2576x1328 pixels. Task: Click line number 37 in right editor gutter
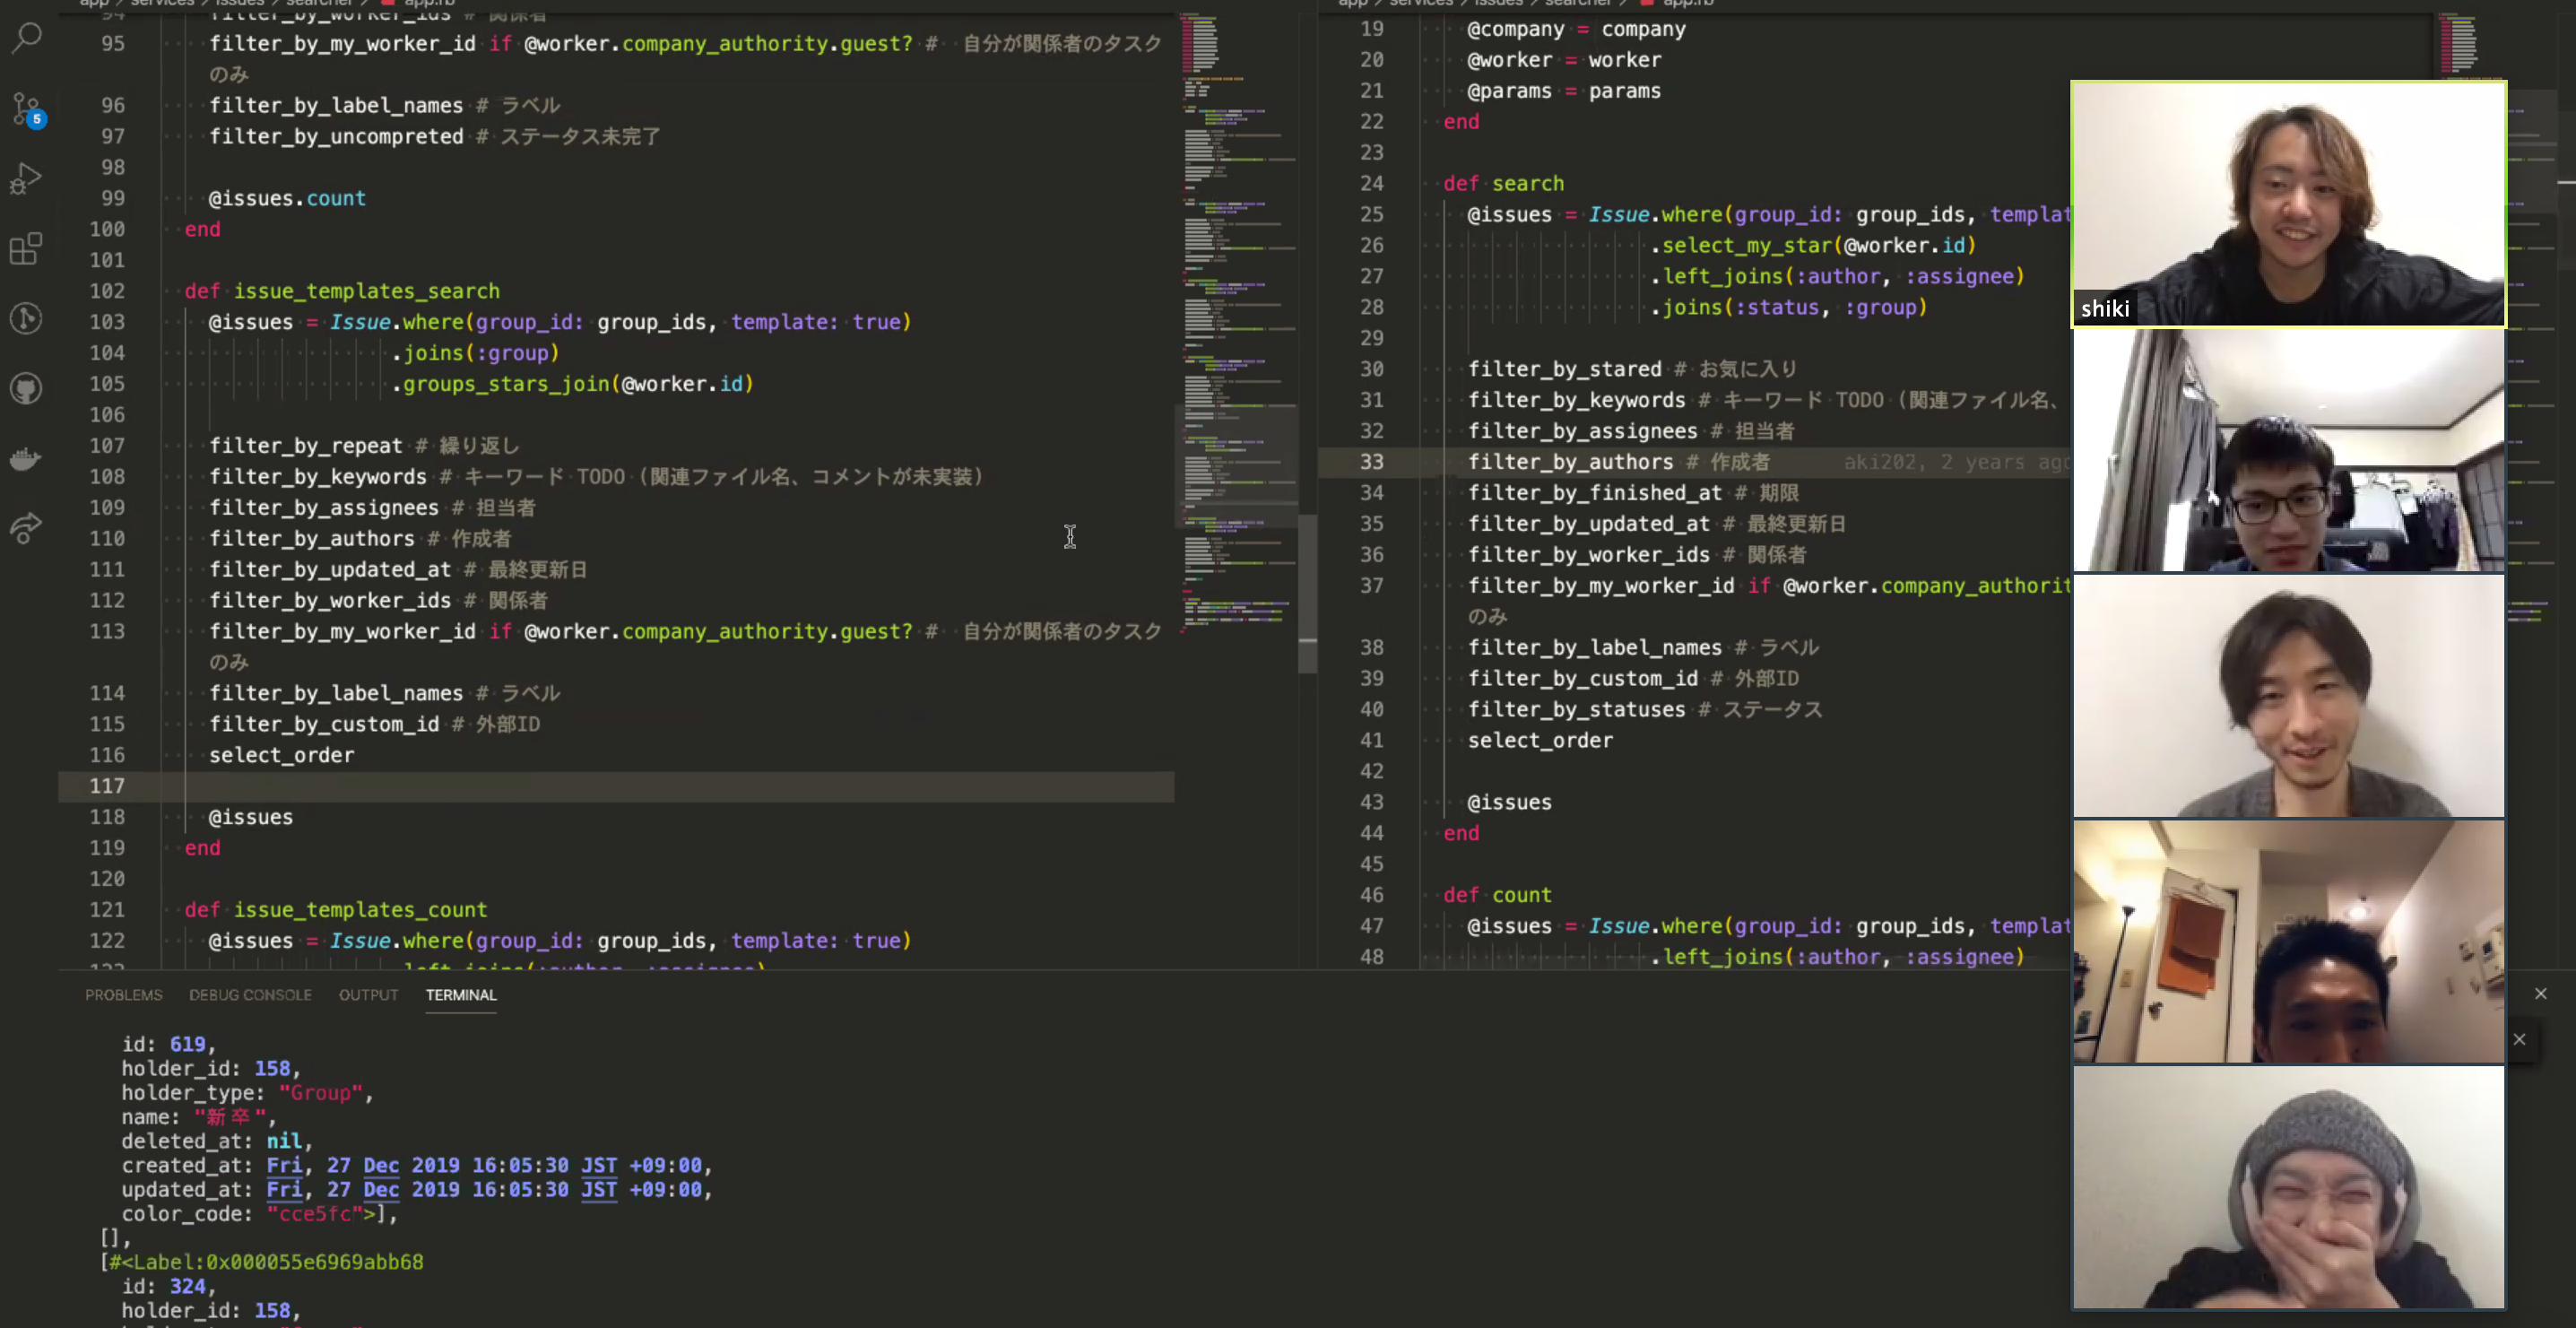(1371, 585)
